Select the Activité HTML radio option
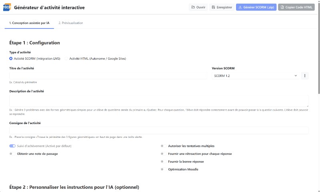Viewport: 320px width, 192px height. [x=66, y=59]
